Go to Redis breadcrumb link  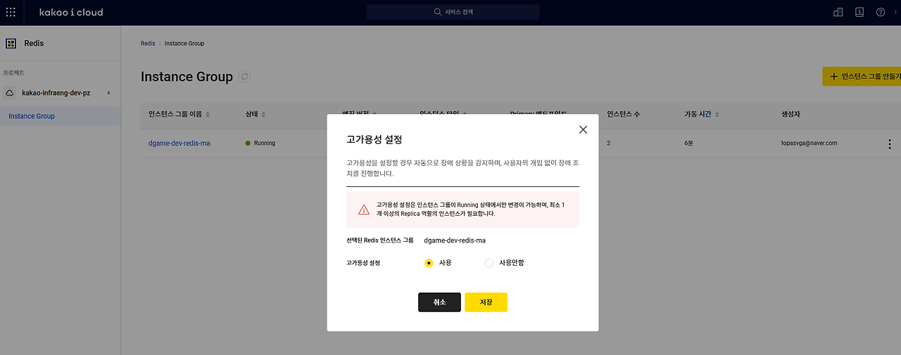[x=148, y=44]
